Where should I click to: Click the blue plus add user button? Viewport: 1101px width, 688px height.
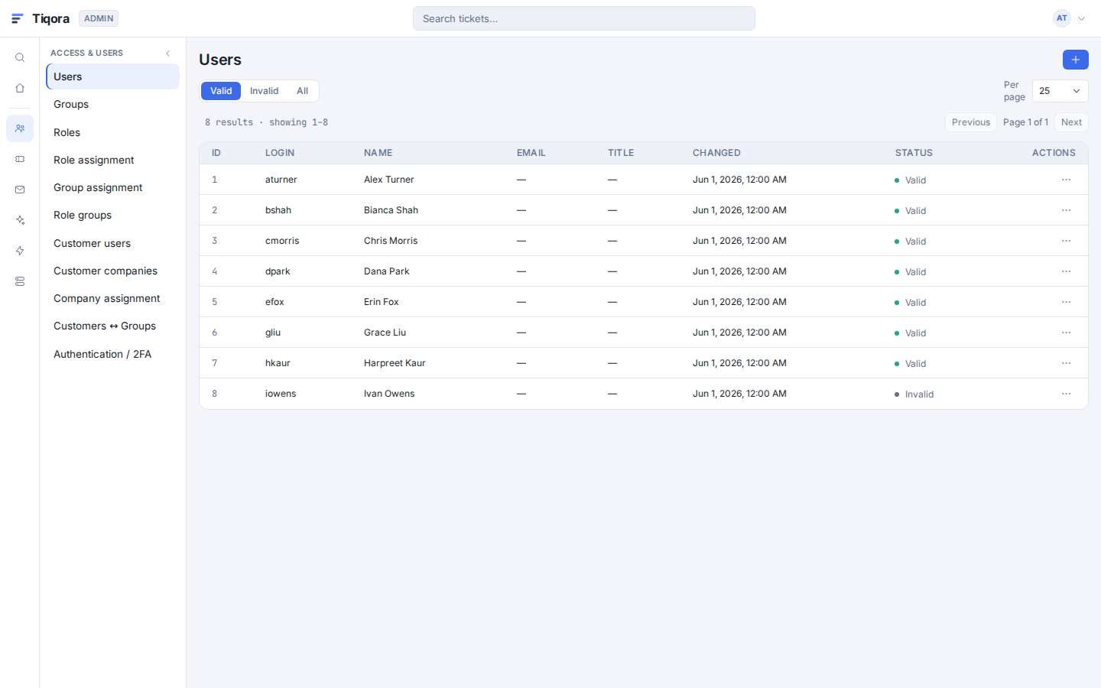click(x=1075, y=60)
